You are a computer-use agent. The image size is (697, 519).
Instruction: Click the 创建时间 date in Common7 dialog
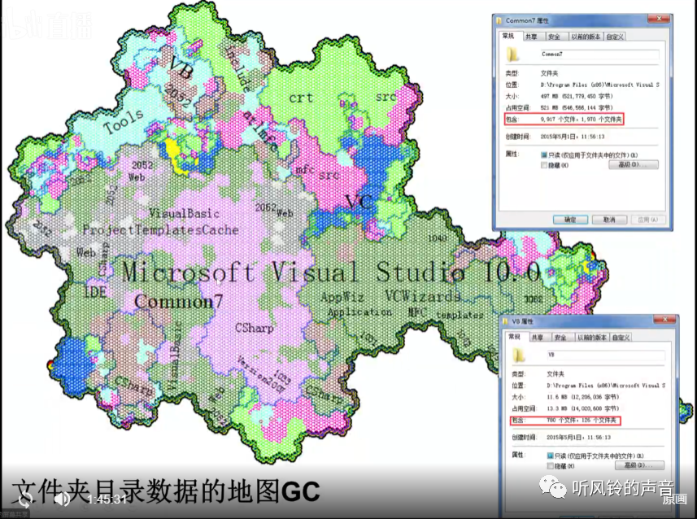point(573,137)
